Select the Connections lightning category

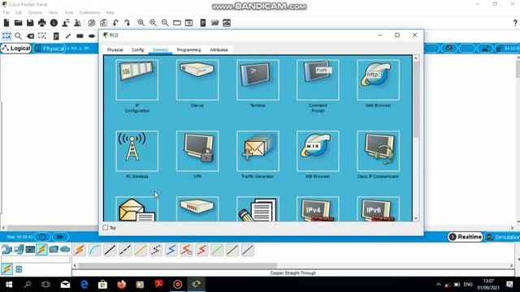(x=41, y=249)
